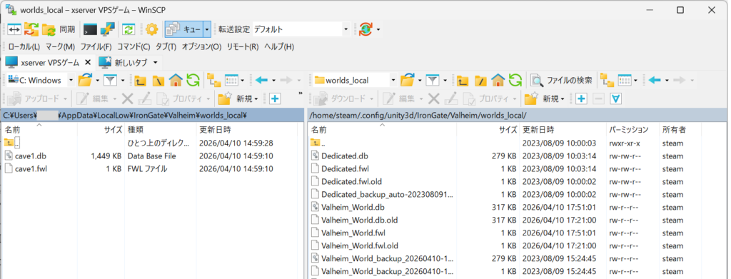
Task: Open the コマンド(C) menu
Action: pyautogui.click(x=133, y=46)
